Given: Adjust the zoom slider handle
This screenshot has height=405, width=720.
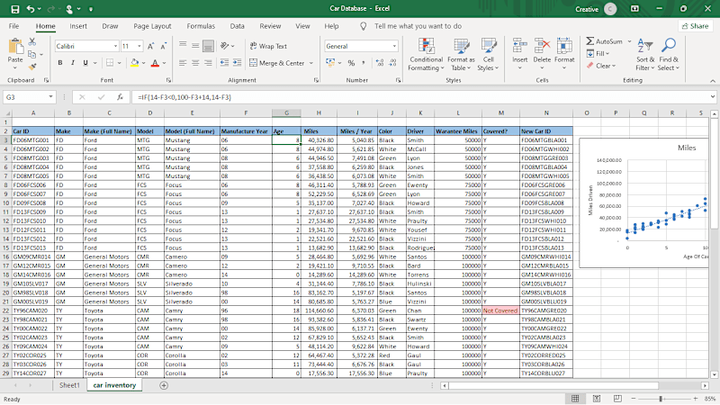Looking at the screenshot, I should tap(661, 399).
